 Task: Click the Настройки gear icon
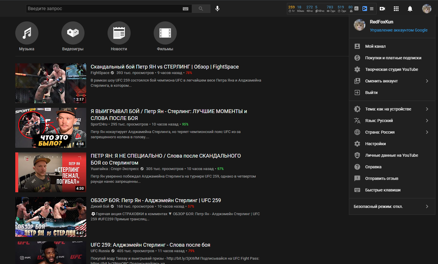pyautogui.click(x=357, y=144)
